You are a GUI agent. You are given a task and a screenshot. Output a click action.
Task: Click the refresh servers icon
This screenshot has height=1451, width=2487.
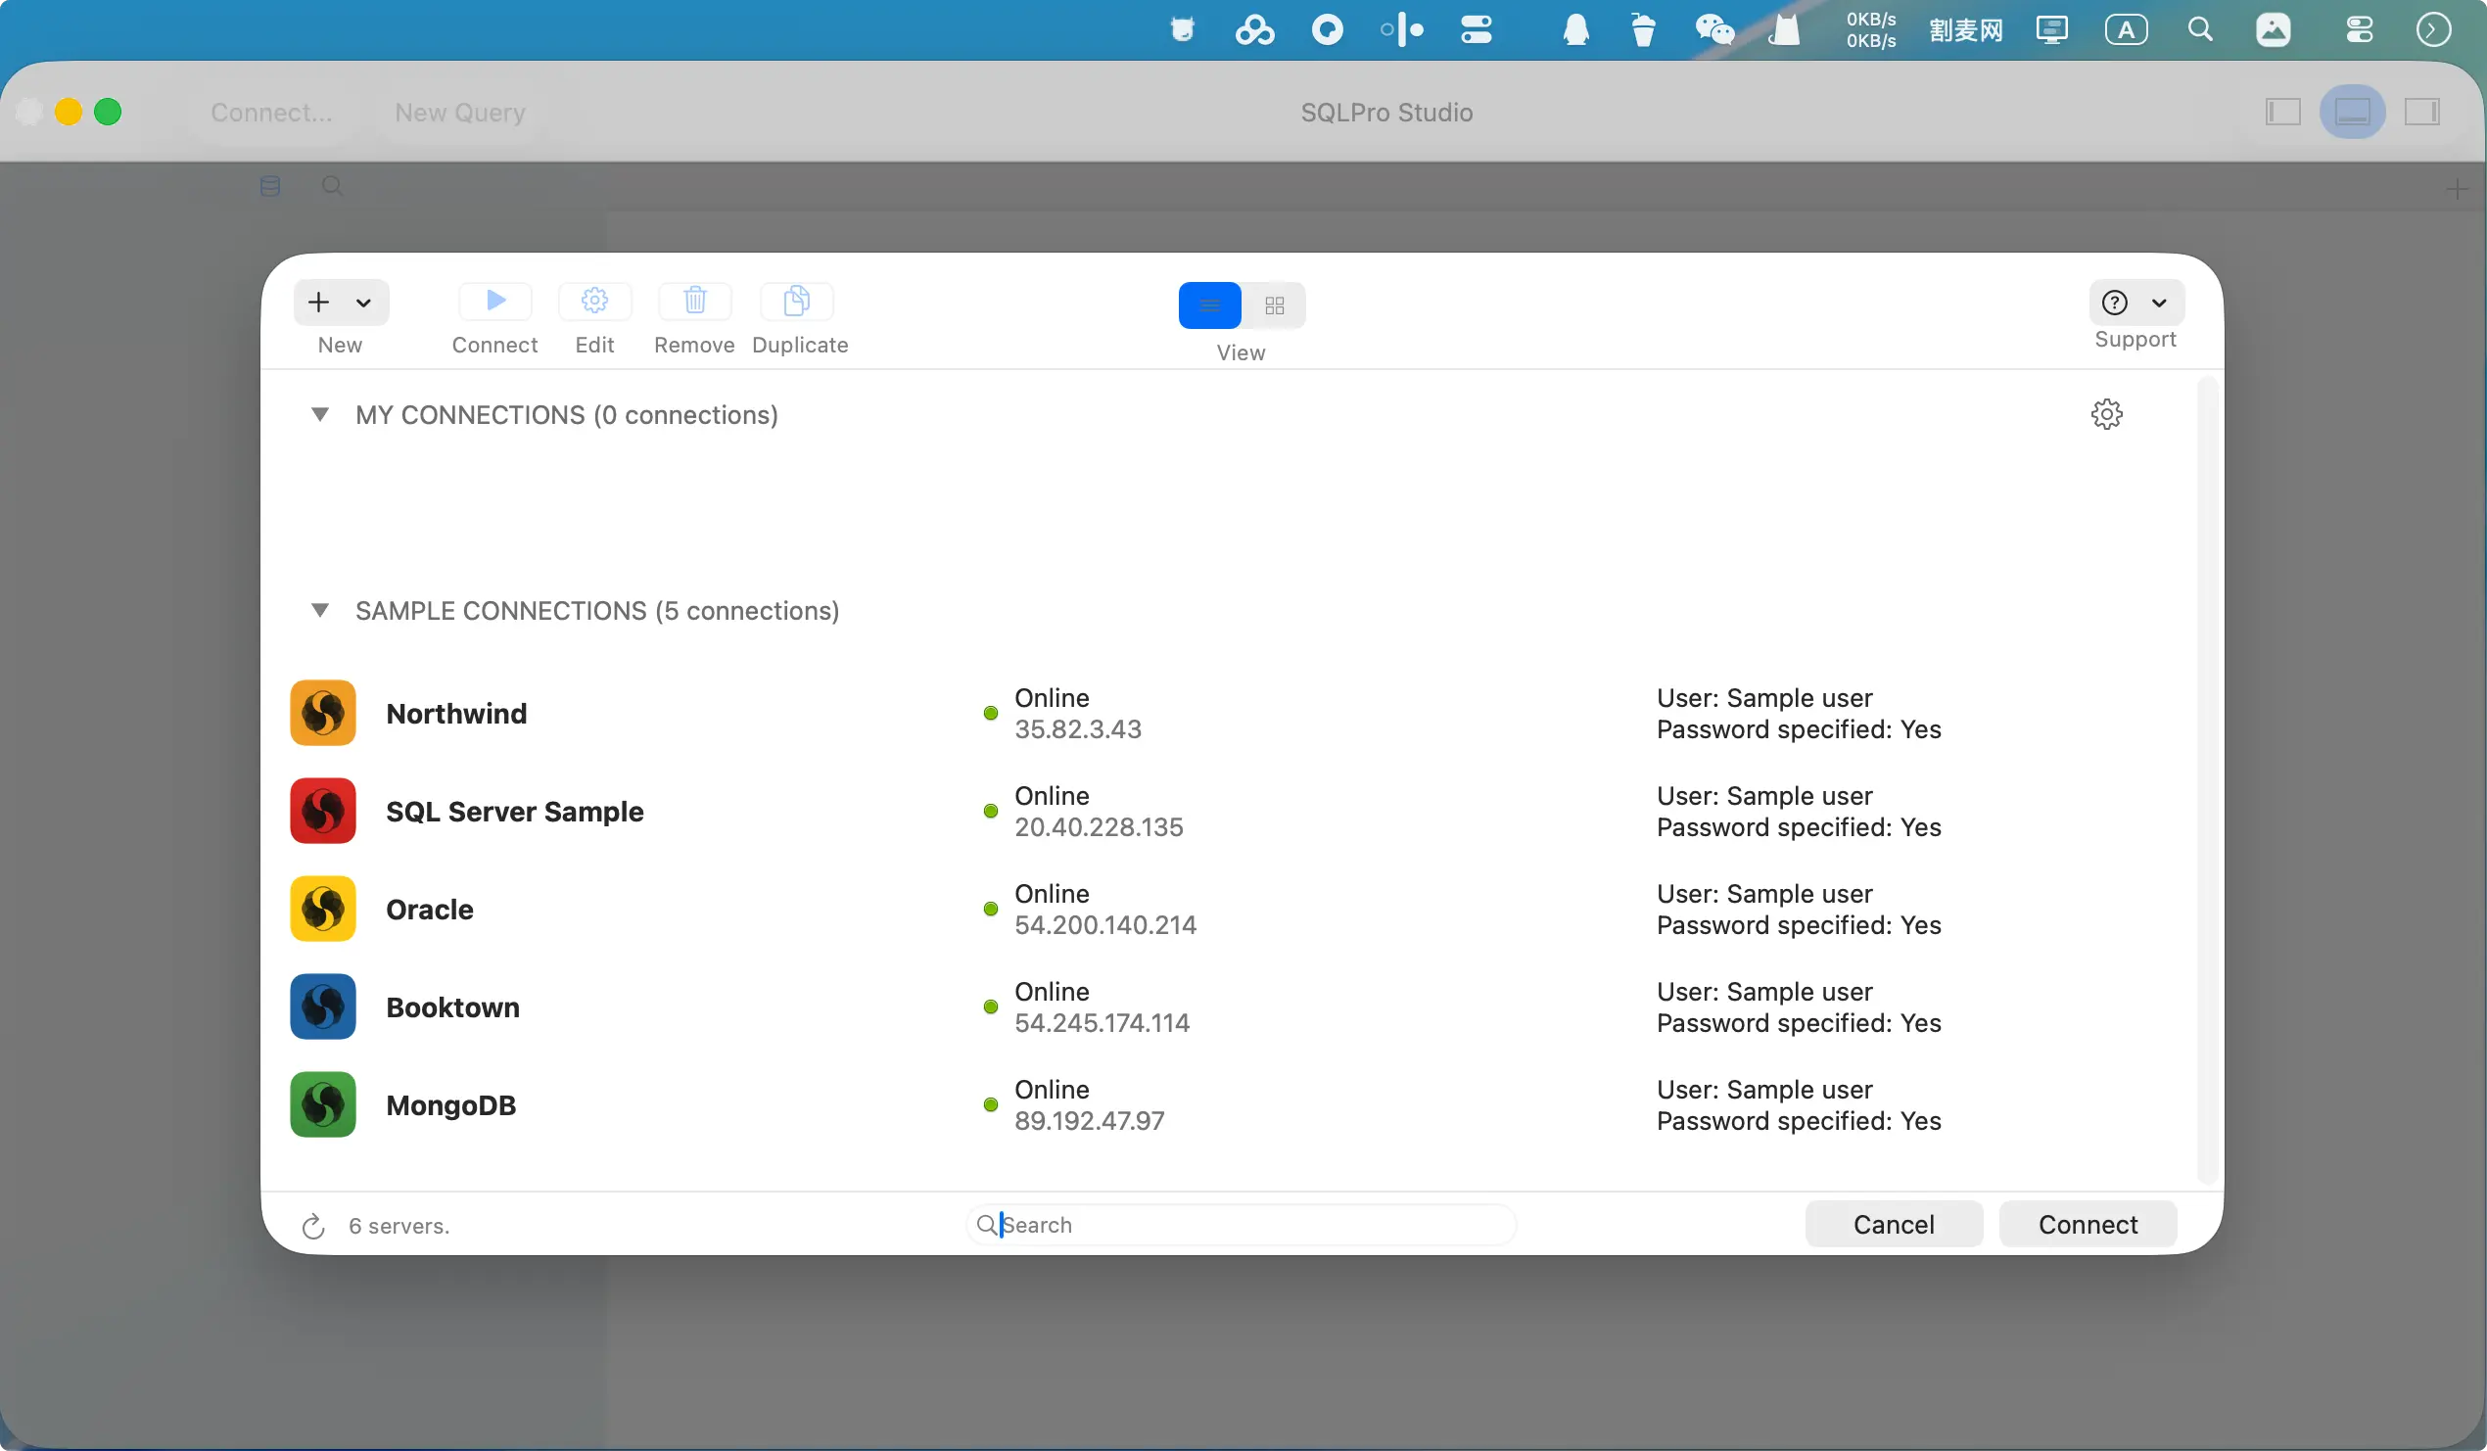[313, 1226]
